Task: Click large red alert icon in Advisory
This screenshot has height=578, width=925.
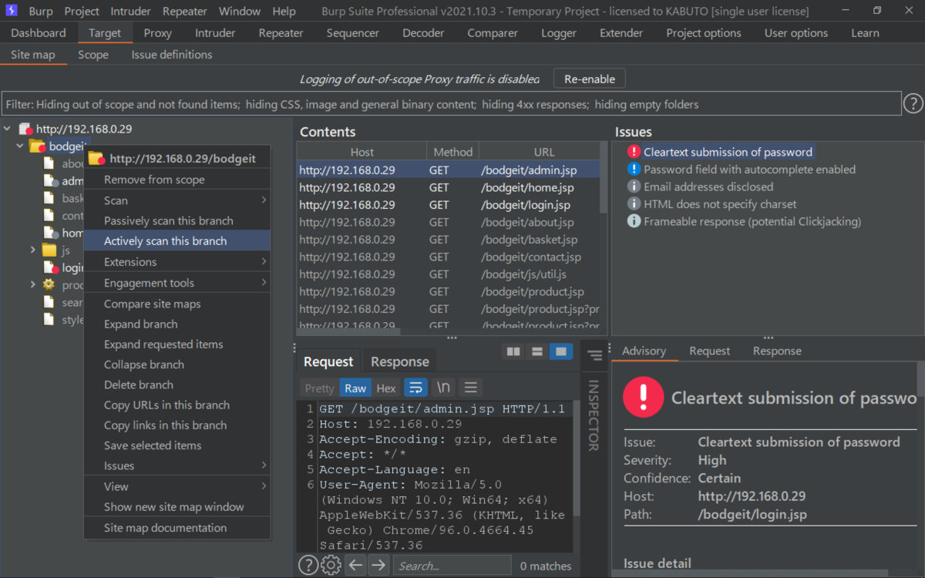Action: coord(642,397)
